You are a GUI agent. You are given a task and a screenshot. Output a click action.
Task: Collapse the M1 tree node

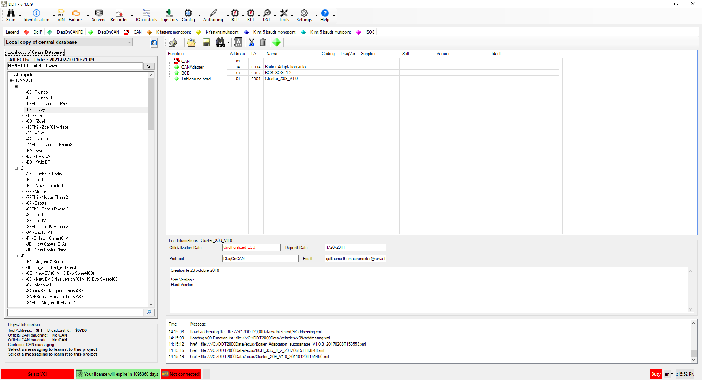16,256
